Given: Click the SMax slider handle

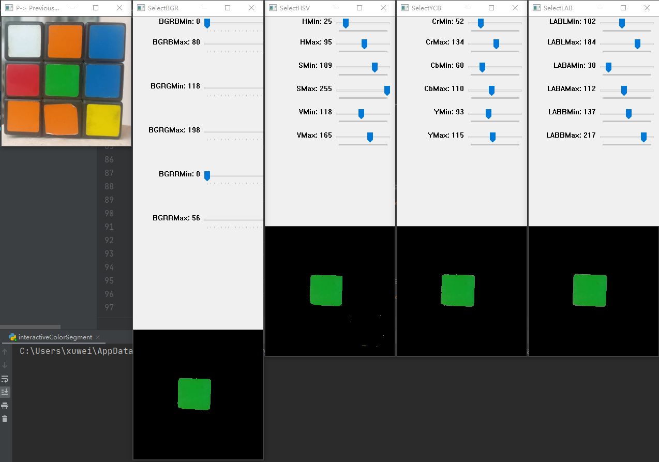Looking at the screenshot, I should [x=387, y=91].
